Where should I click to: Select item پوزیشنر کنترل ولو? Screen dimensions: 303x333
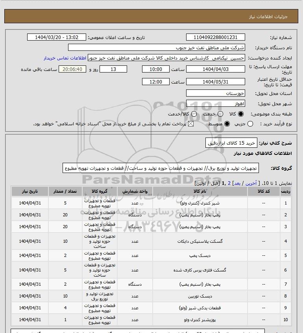(x=200, y=320)
